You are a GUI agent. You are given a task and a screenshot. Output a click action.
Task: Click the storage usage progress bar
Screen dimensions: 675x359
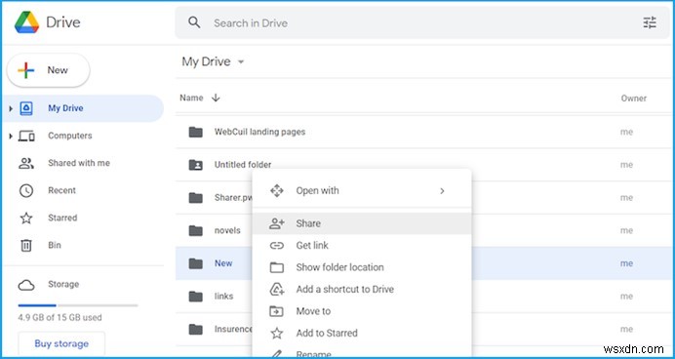(78, 305)
